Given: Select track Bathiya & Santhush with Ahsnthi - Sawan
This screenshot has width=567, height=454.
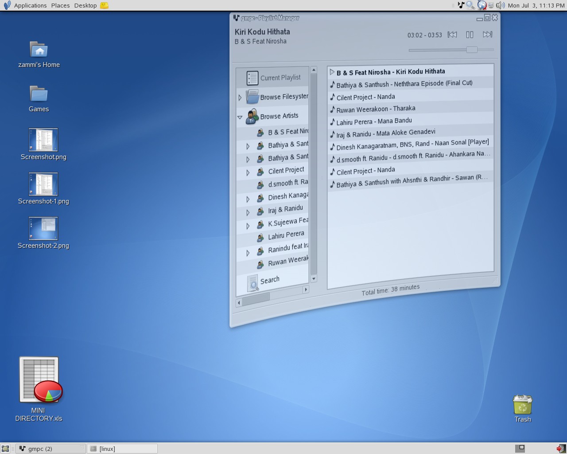Looking at the screenshot, I should click(411, 181).
